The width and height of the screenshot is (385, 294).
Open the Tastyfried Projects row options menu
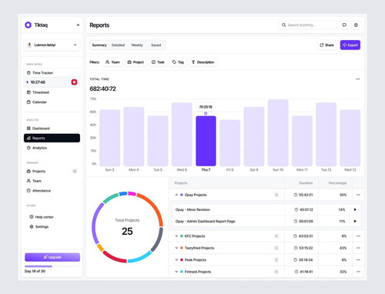click(358, 248)
